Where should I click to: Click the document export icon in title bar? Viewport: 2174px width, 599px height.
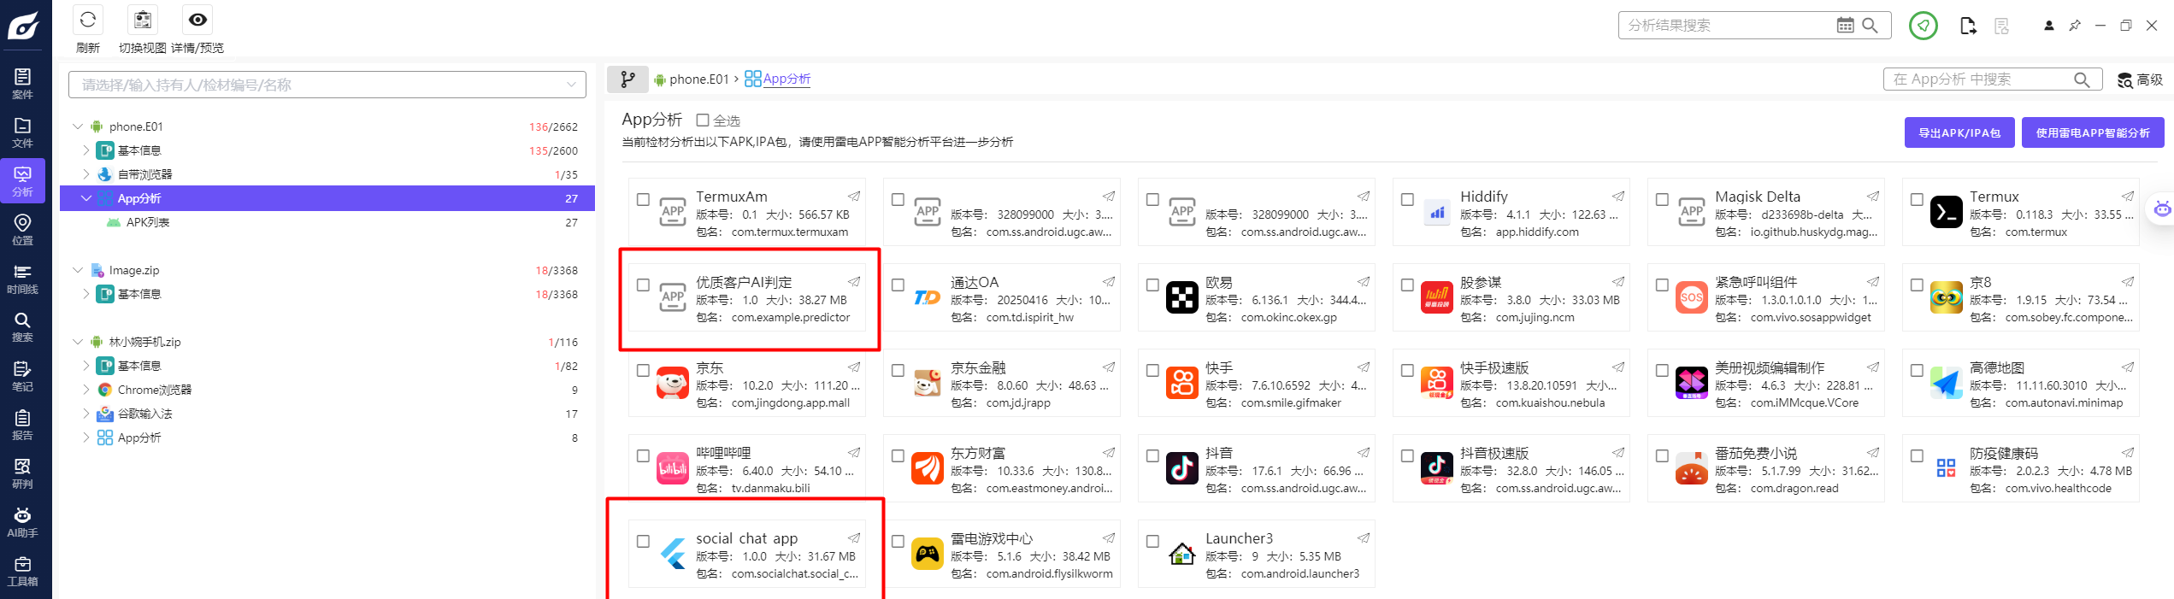(x=1967, y=26)
